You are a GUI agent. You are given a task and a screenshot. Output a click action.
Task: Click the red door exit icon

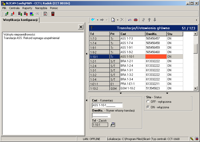coord(53,14)
